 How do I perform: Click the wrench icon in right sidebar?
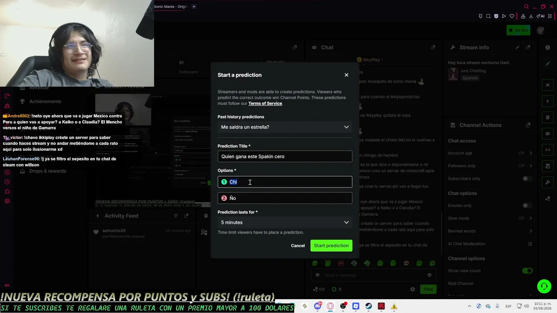pos(548,182)
